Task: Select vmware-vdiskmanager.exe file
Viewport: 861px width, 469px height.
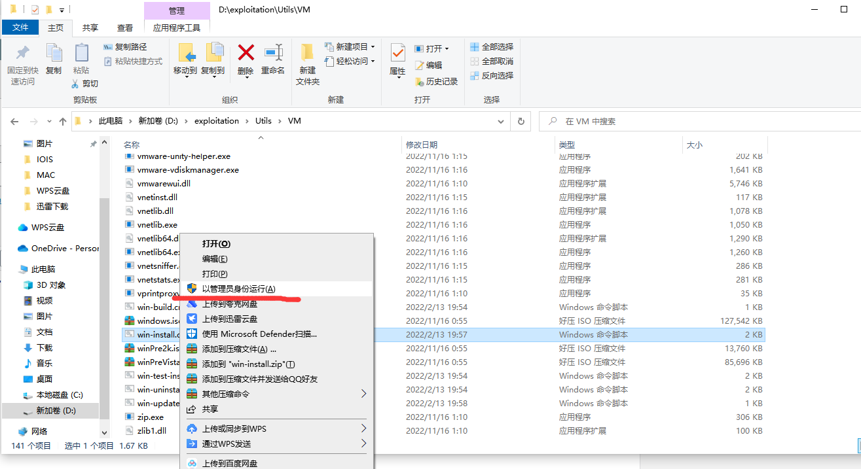Action: click(182, 169)
